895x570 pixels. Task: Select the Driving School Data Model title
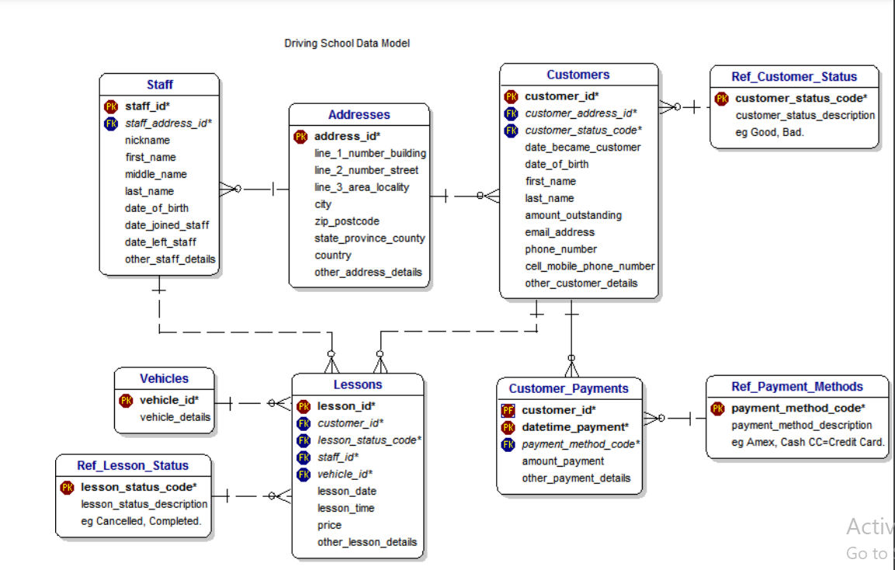pos(347,43)
